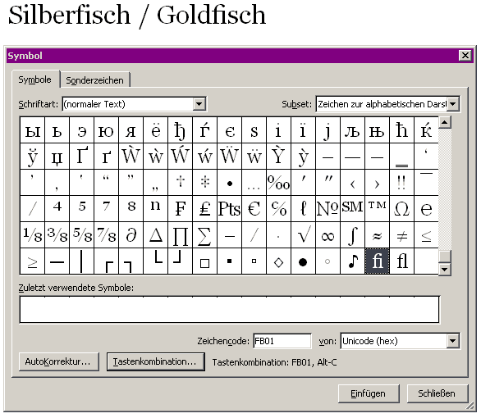
Task: Select the superscript n symbol
Action: (x=155, y=209)
